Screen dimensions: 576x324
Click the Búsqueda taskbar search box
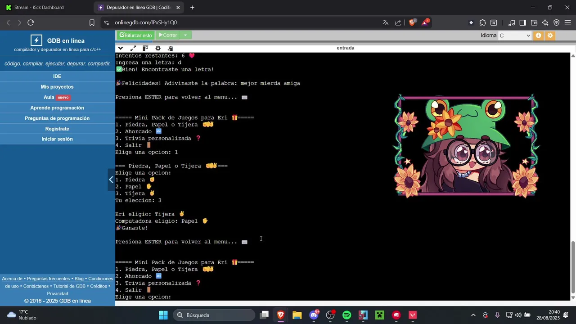click(214, 315)
